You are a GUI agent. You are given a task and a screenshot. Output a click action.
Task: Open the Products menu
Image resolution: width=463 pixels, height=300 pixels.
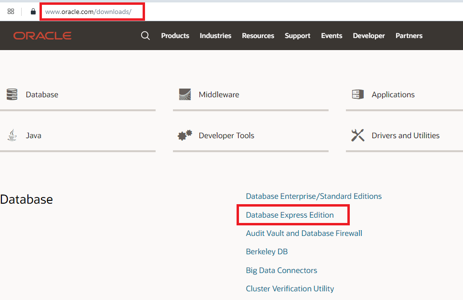(x=175, y=36)
